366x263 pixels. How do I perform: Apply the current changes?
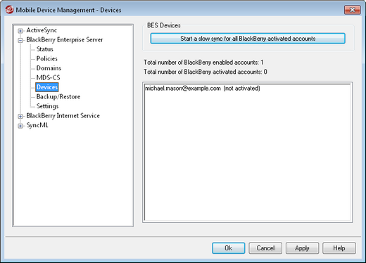coord(302,248)
